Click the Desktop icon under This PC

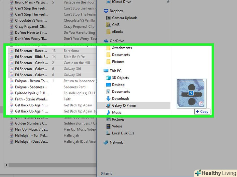108,85
